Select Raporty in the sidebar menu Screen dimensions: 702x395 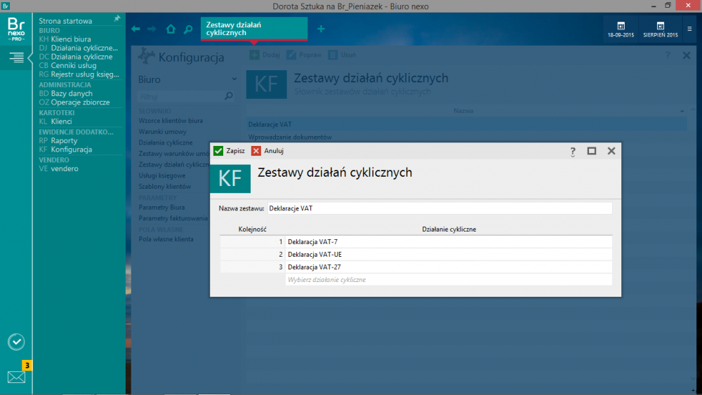click(x=64, y=140)
